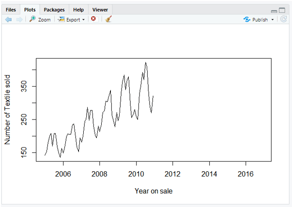This screenshot has height=207, width=292.
Task: Go to the previous plot arrow
Action: click(x=8, y=19)
